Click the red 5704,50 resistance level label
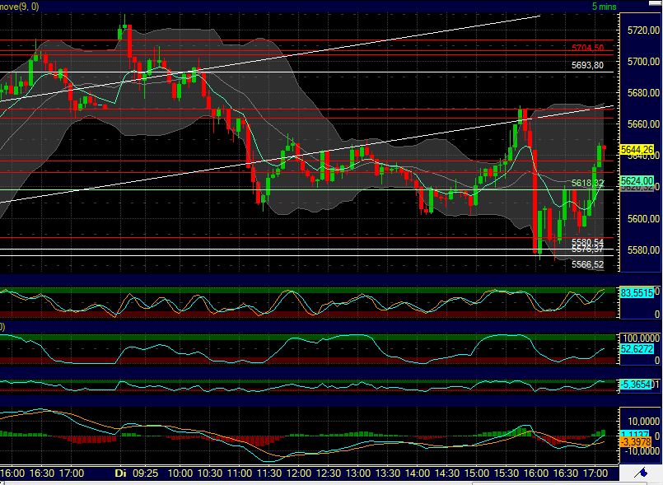The width and height of the screenshot is (663, 485). [x=587, y=49]
